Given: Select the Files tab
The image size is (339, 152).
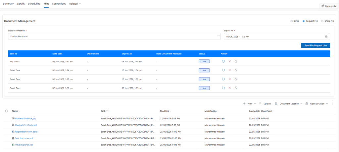Looking at the screenshot, I should [46, 4].
